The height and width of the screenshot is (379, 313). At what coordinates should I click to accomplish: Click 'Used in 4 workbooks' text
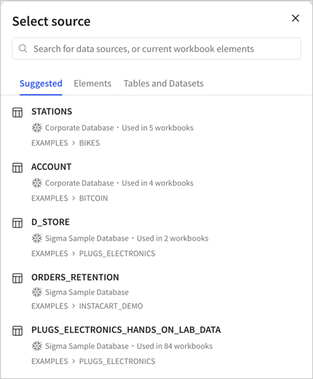[x=158, y=183]
